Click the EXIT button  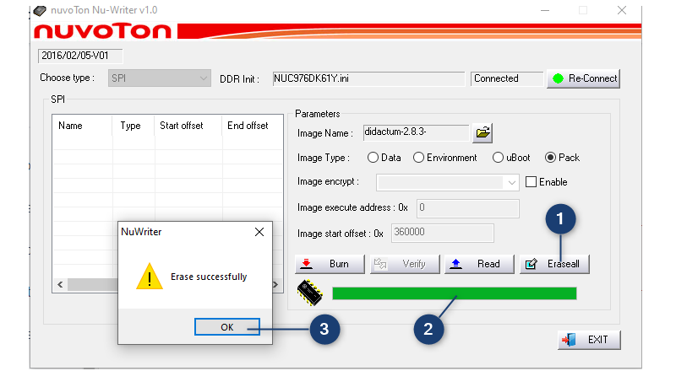(x=589, y=340)
